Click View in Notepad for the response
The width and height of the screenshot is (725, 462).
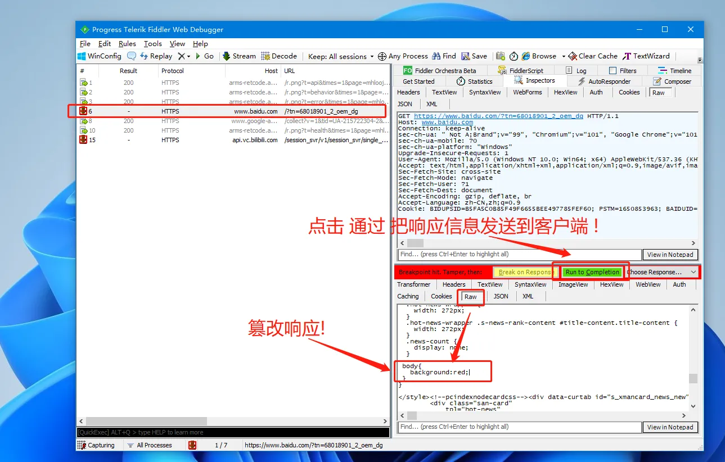(670, 427)
